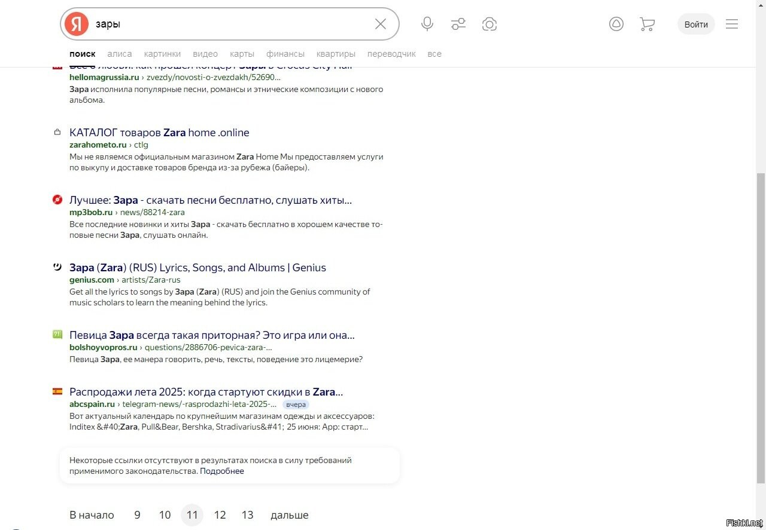Click the zarahometo.ru › ctlg URL
This screenshot has width=766, height=530.
click(x=109, y=145)
